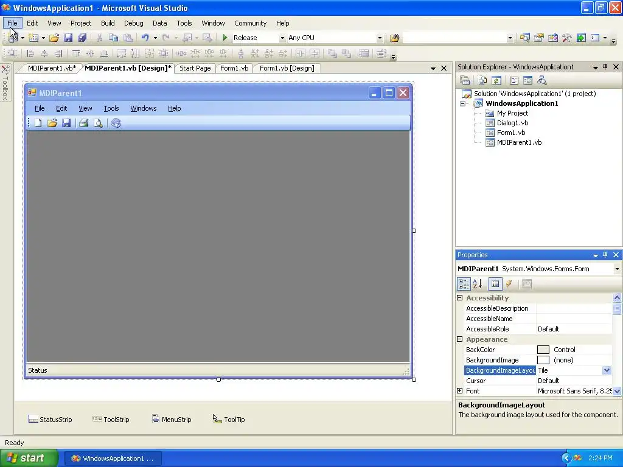
Task: Click the Find in Files icon
Action: click(394, 38)
